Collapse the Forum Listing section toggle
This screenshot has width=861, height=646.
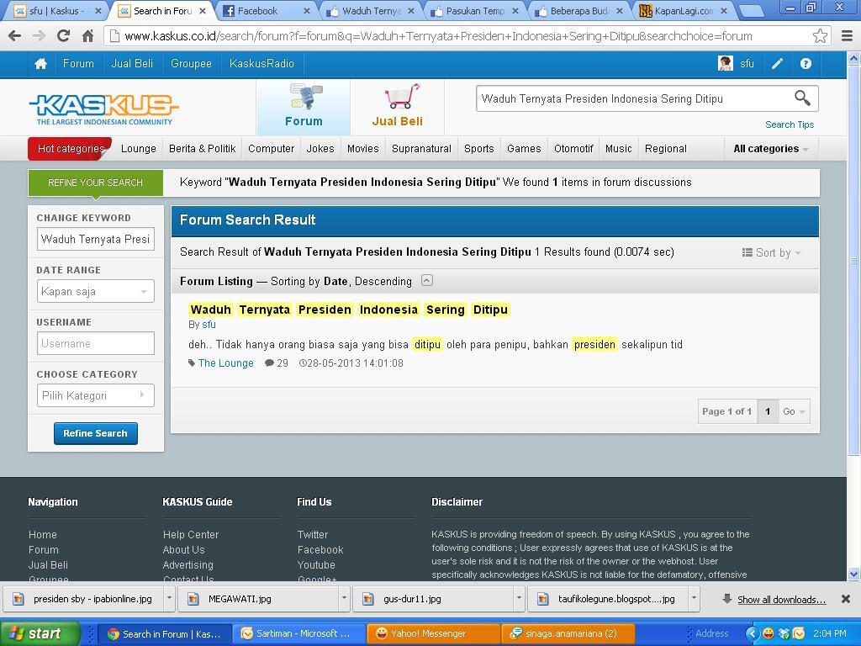pyautogui.click(x=426, y=281)
